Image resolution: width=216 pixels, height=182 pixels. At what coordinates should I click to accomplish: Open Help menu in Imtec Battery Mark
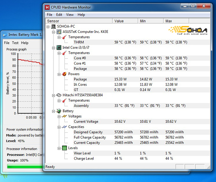(25, 43)
